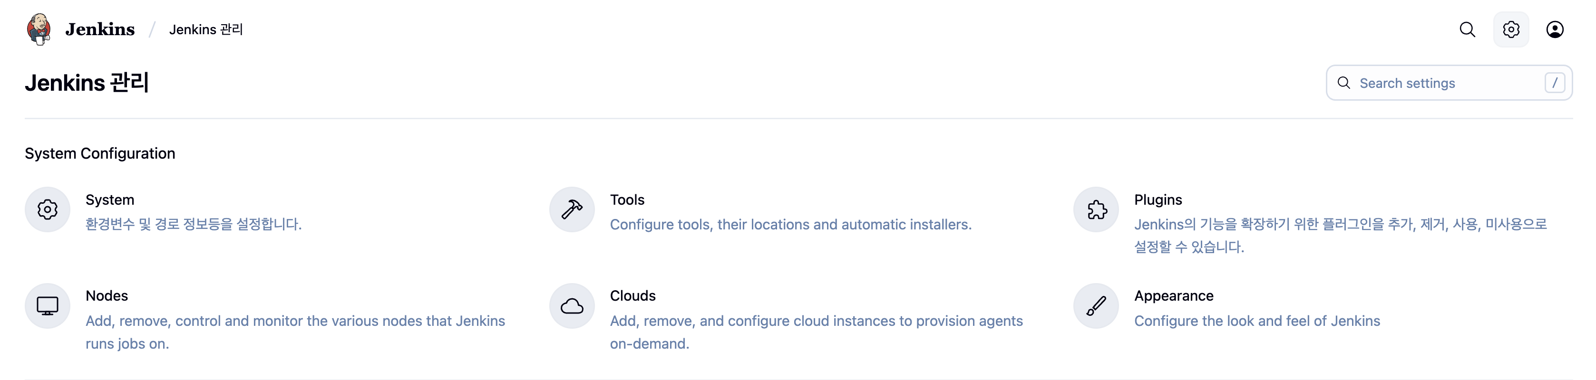Focus the Search settings field
Viewport: 1596px width, 380px height.
tap(1449, 83)
